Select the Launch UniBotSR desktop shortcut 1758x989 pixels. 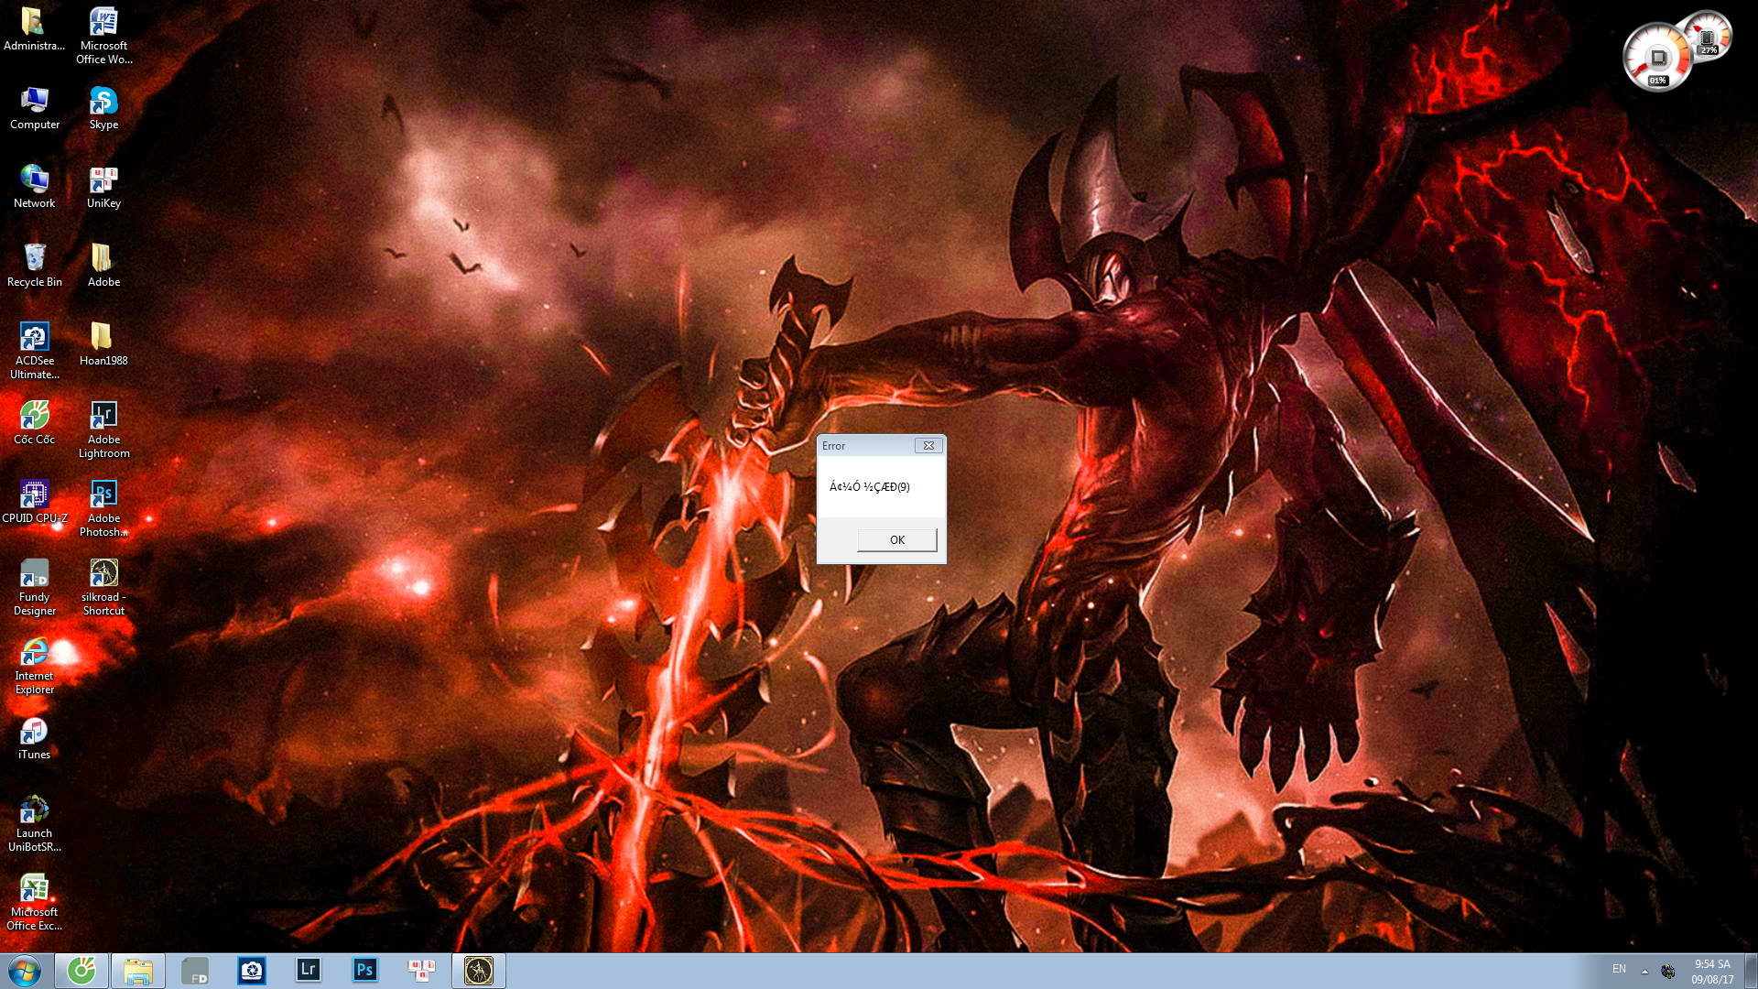[34, 823]
